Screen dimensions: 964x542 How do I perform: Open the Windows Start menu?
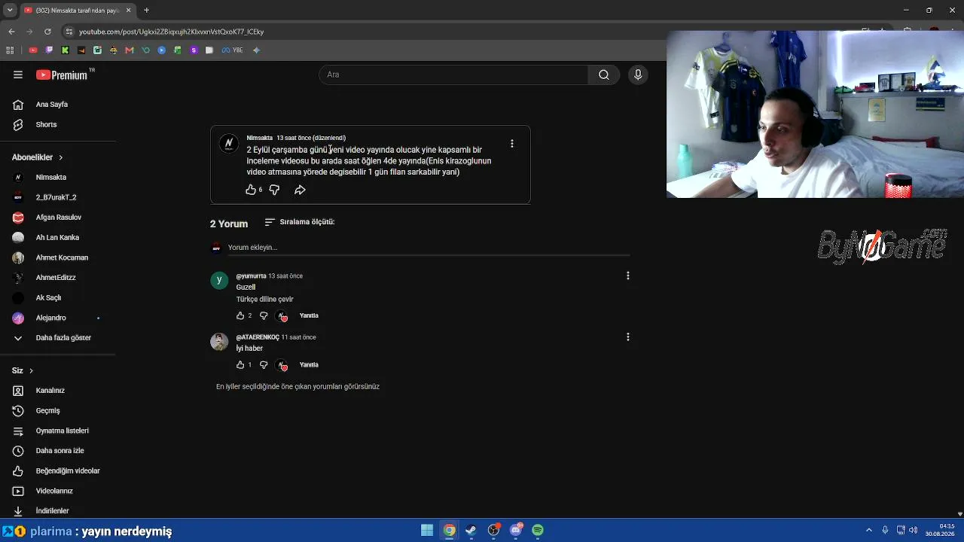pos(427,530)
